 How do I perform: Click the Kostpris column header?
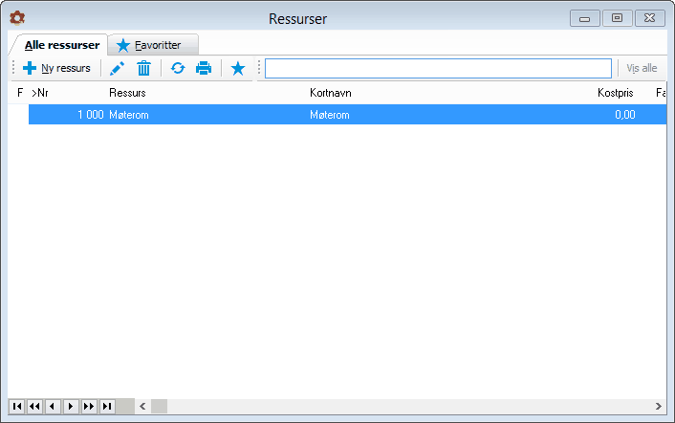point(615,93)
